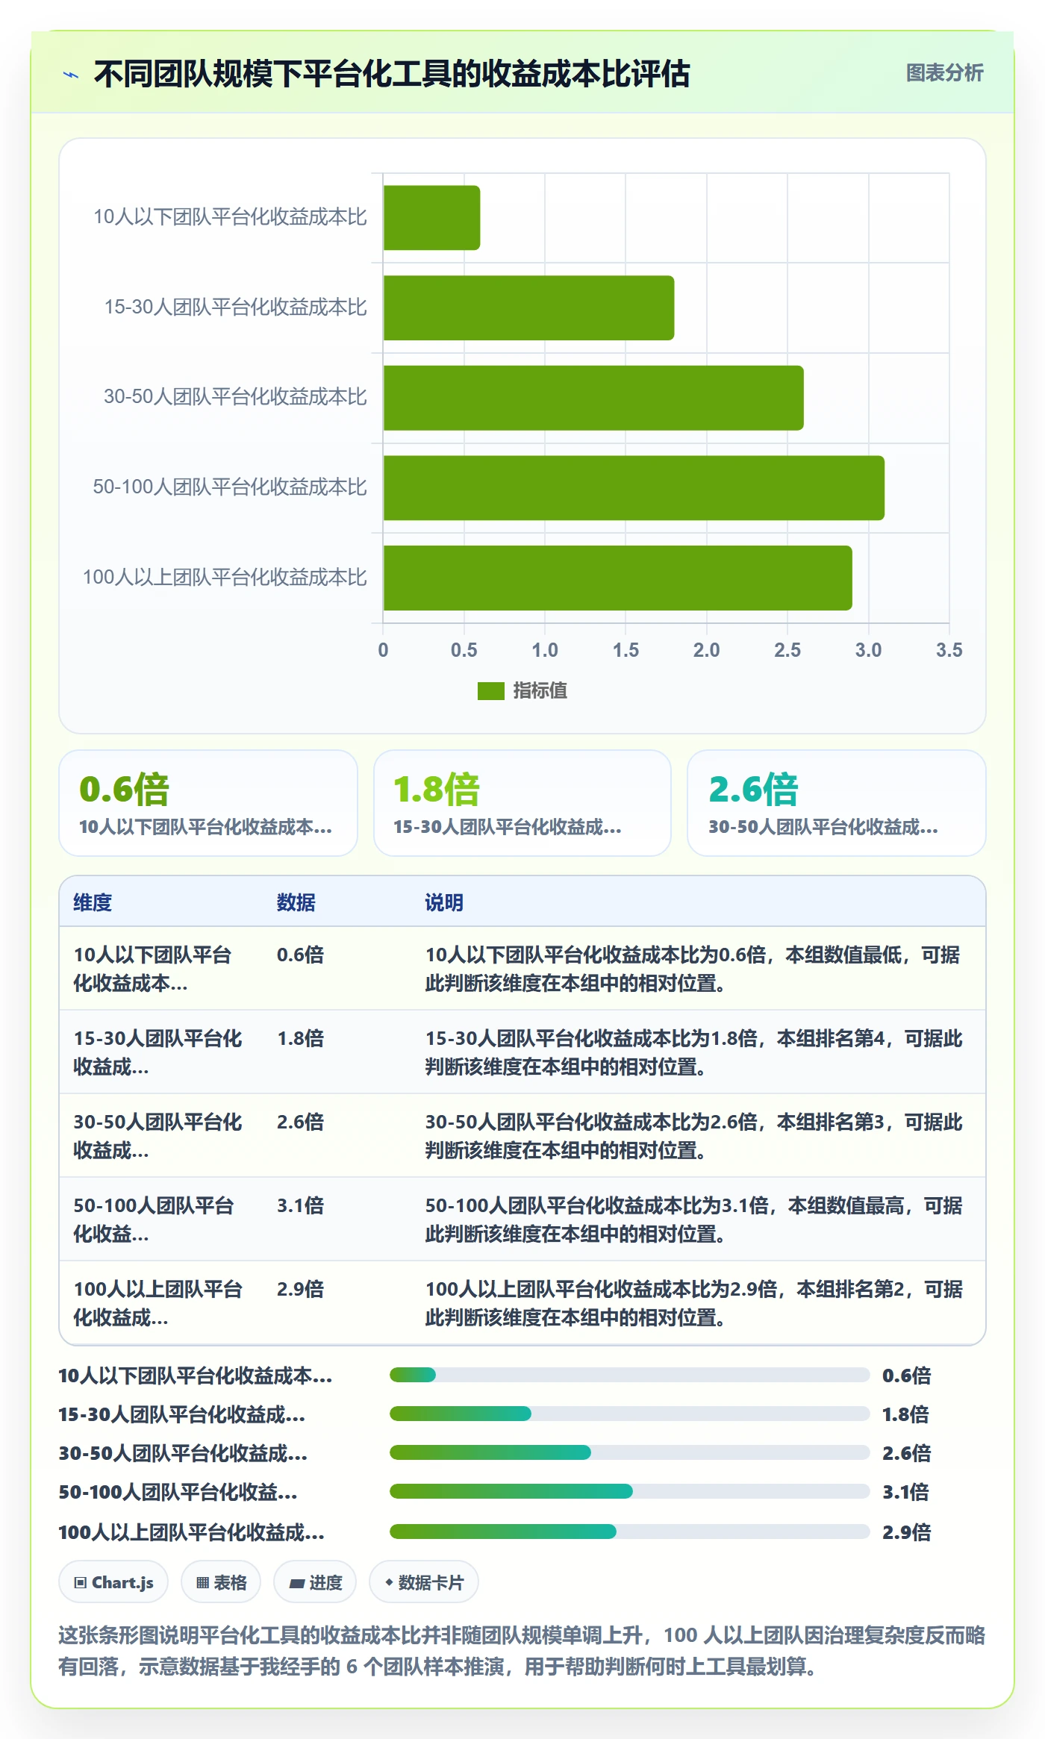The width and height of the screenshot is (1045, 1739).
Task: Click the 100人以上 dimension cell in the table
Action: click(x=157, y=1303)
